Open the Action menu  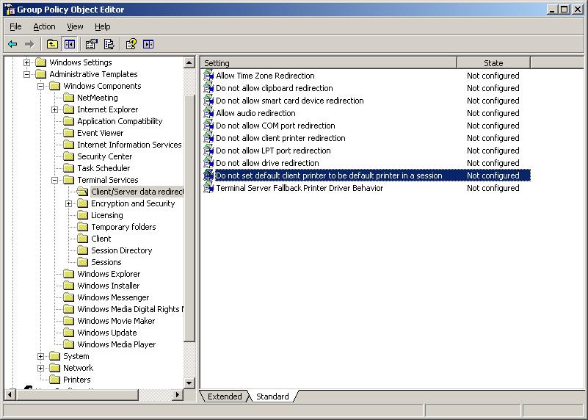pyautogui.click(x=44, y=26)
